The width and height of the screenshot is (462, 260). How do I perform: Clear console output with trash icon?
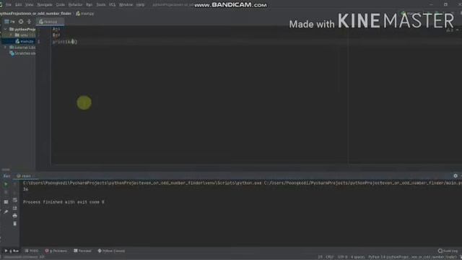pyautogui.click(x=14, y=224)
